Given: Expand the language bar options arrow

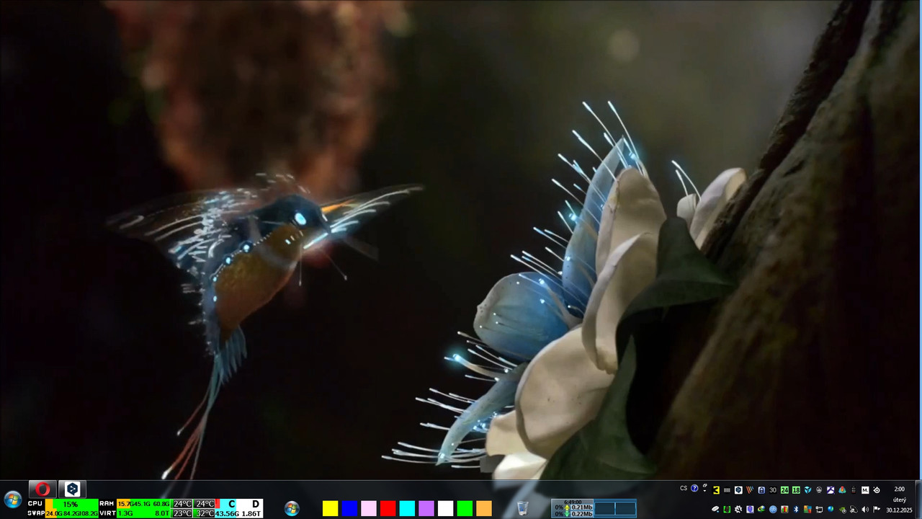Looking at the screenshot, I should [704, 491].
